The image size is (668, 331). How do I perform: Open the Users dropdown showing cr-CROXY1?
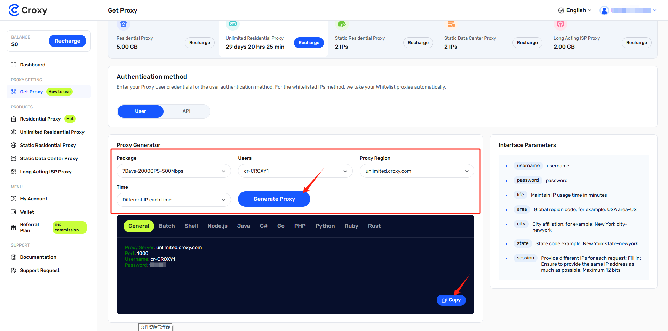coord(295,171)
